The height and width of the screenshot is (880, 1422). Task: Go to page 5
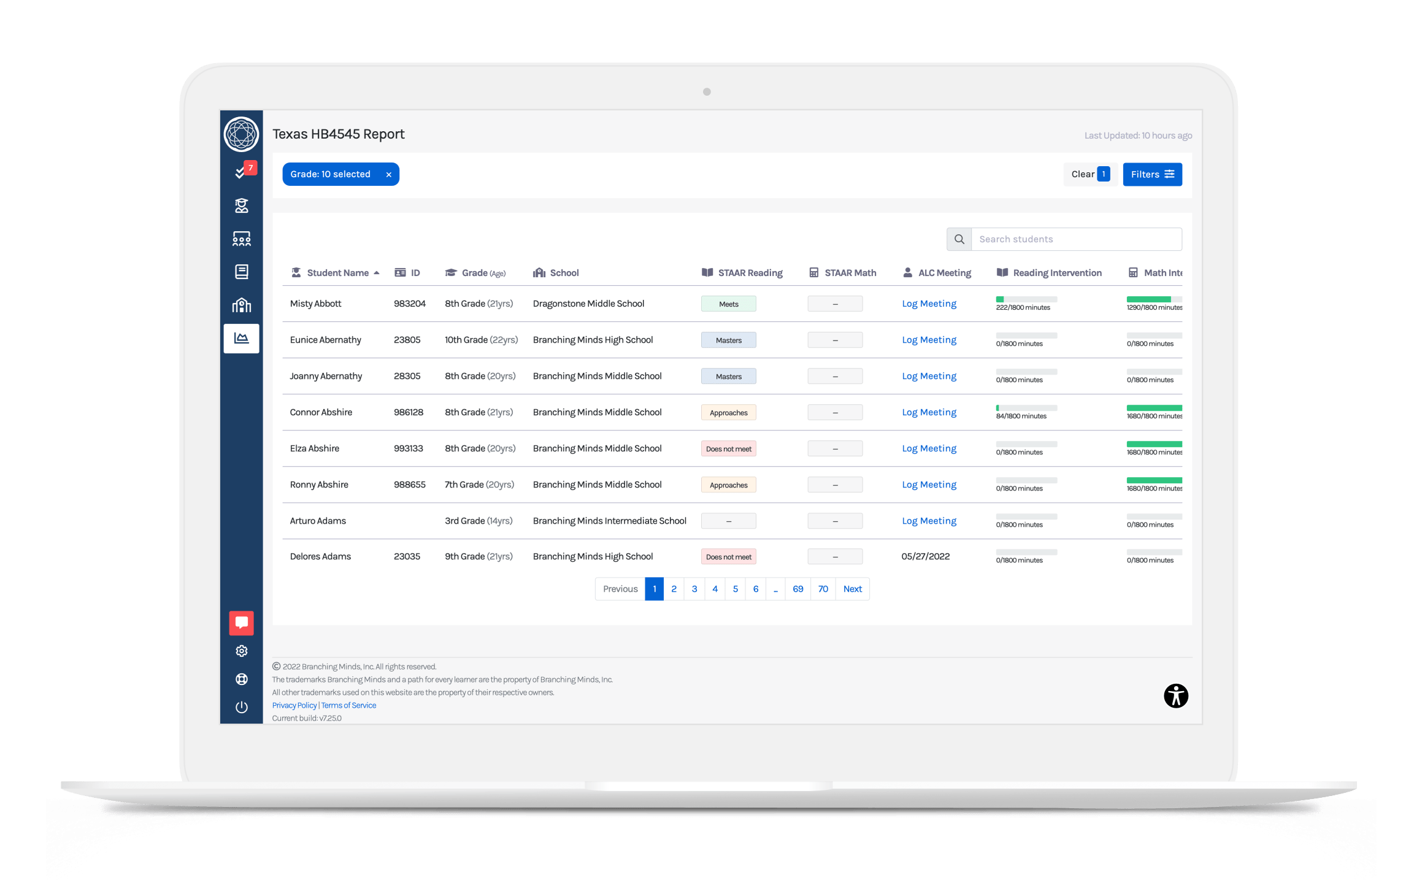[735, 589]
